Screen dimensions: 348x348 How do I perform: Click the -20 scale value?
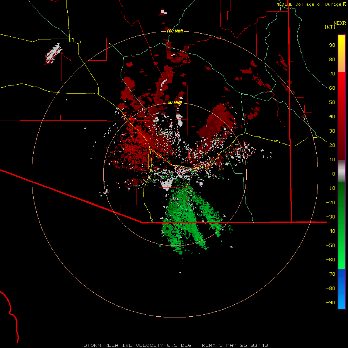coord(331,202)
